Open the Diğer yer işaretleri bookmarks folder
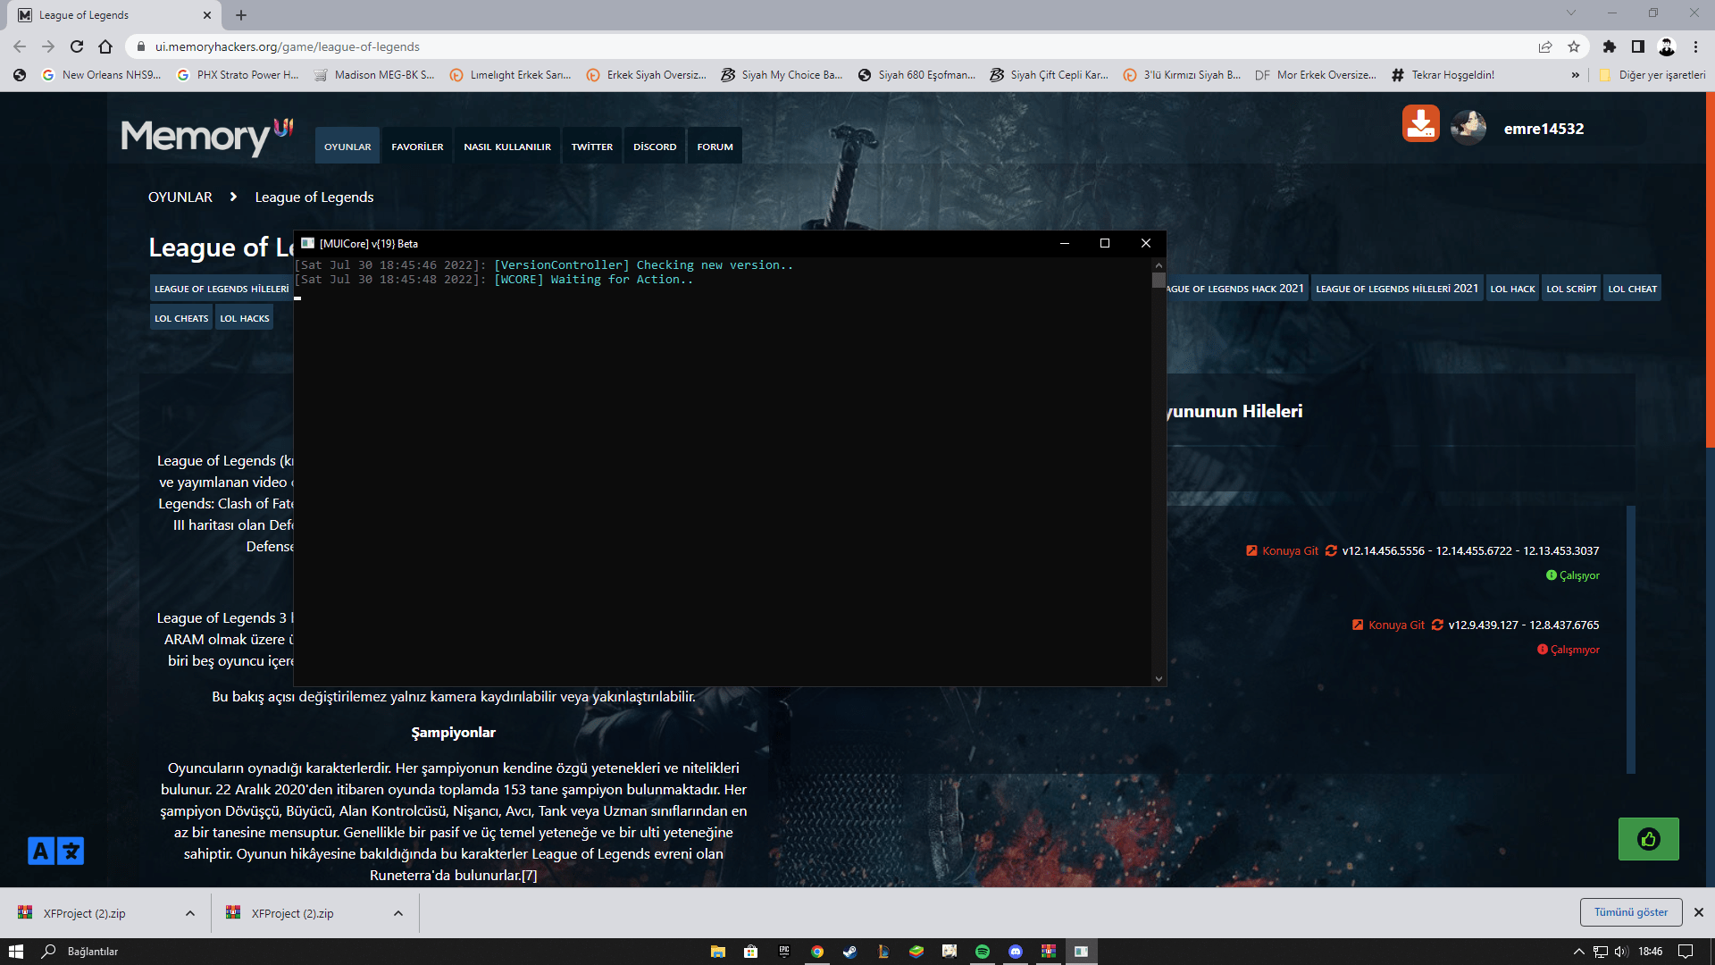 (1652, 75)
